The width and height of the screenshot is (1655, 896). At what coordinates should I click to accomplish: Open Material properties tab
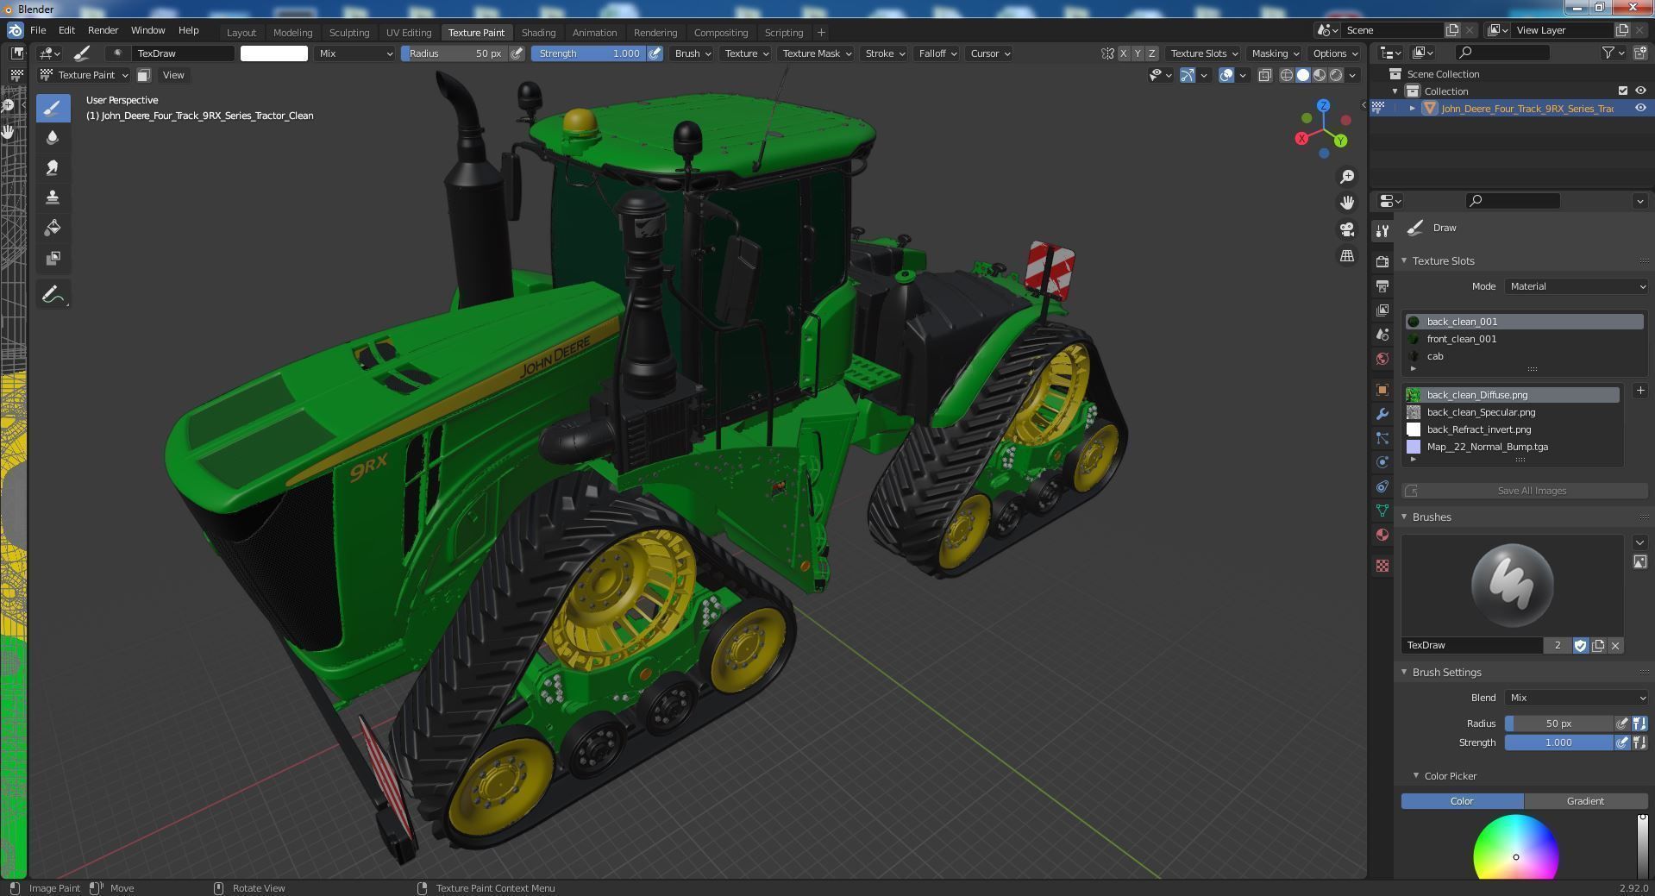(1382, 535)
